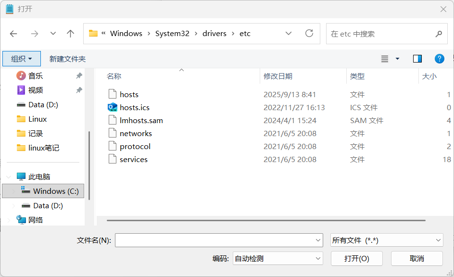Open the 编码 自动检测 dropdown

pos(277,258)
